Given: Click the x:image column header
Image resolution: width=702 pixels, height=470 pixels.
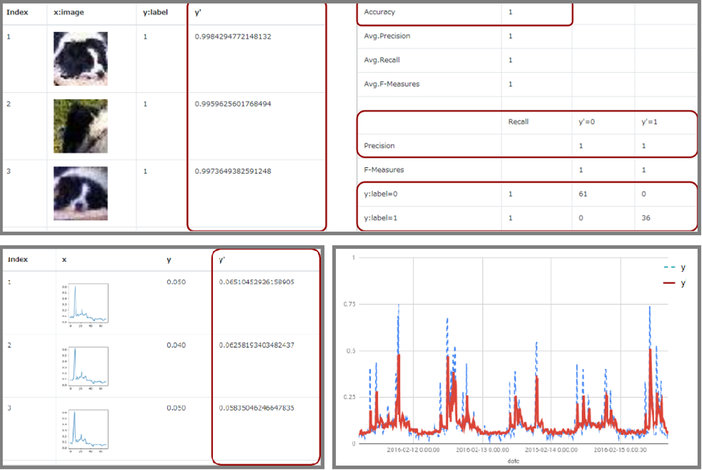Looking at the screenshot, I should click(69, 12).
